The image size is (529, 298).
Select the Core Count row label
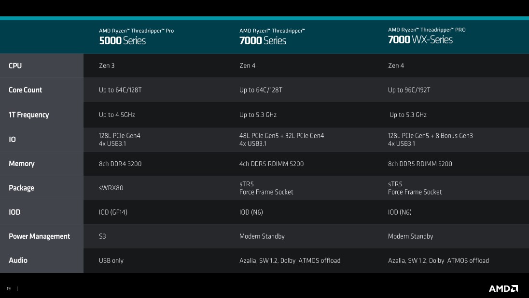pos(26,90)
